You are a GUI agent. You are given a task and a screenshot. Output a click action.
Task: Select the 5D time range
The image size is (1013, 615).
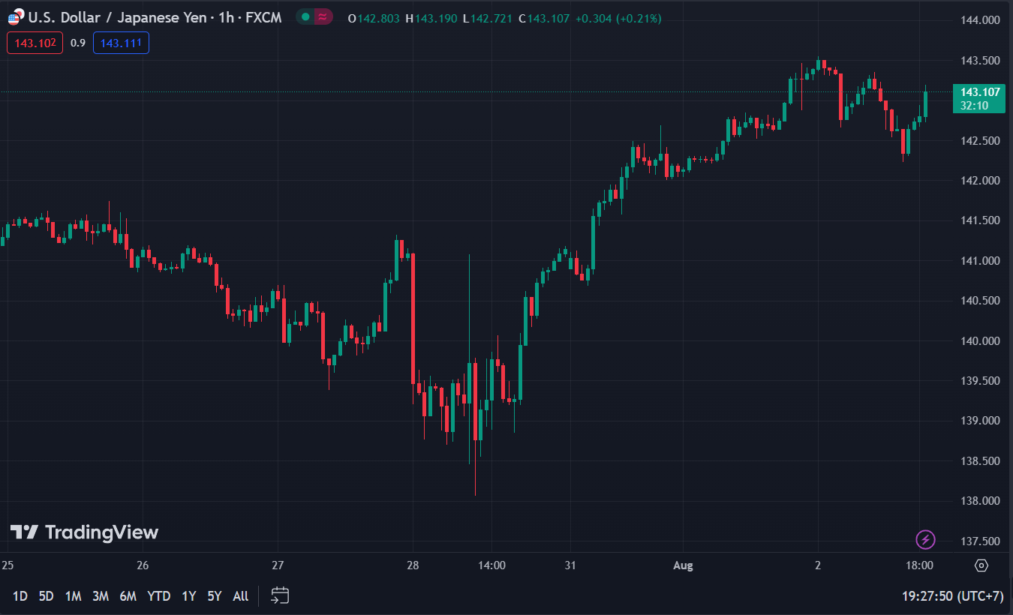click(x=47, y=596)
